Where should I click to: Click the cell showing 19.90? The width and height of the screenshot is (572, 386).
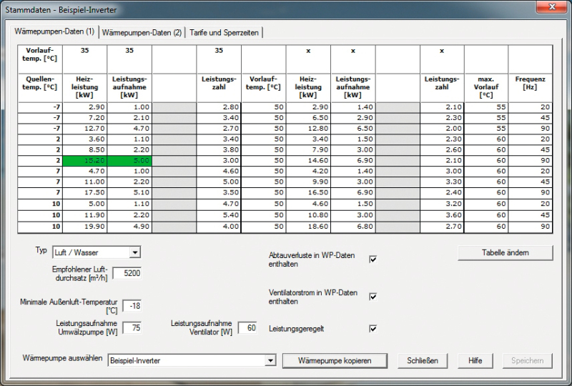[x=84, y=227]
